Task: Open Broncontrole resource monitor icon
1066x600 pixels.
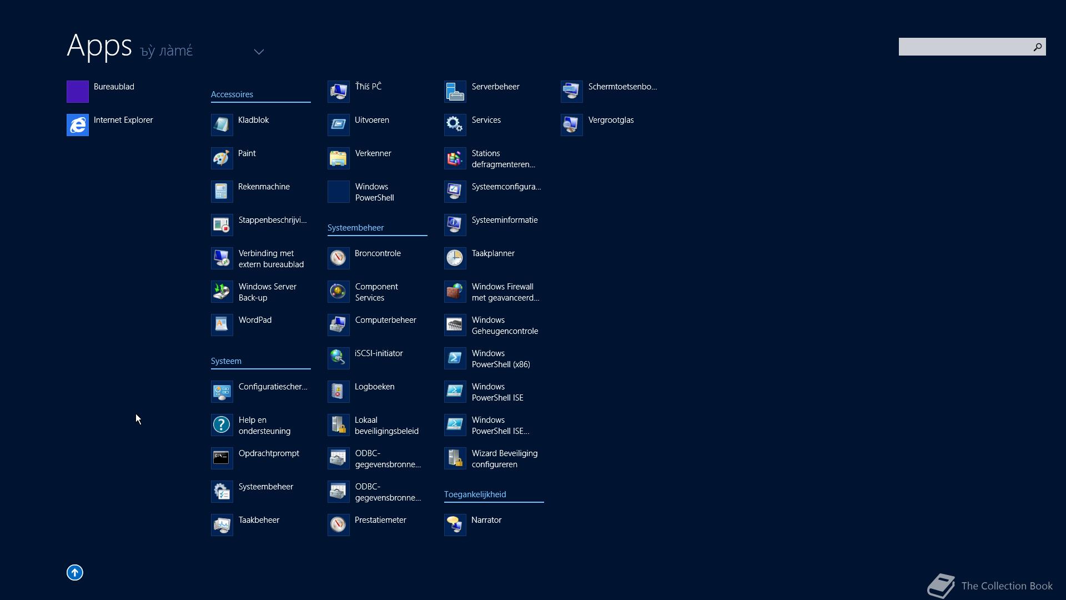Action: click(x=339, y=258)
